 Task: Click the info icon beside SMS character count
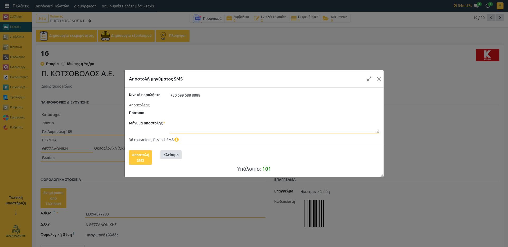pyautogui.click(x=177, y=140)
